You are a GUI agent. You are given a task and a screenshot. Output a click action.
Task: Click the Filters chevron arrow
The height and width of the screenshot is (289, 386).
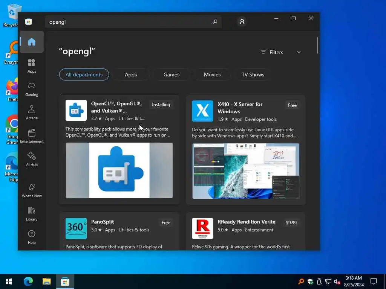[x=299, y=52]
